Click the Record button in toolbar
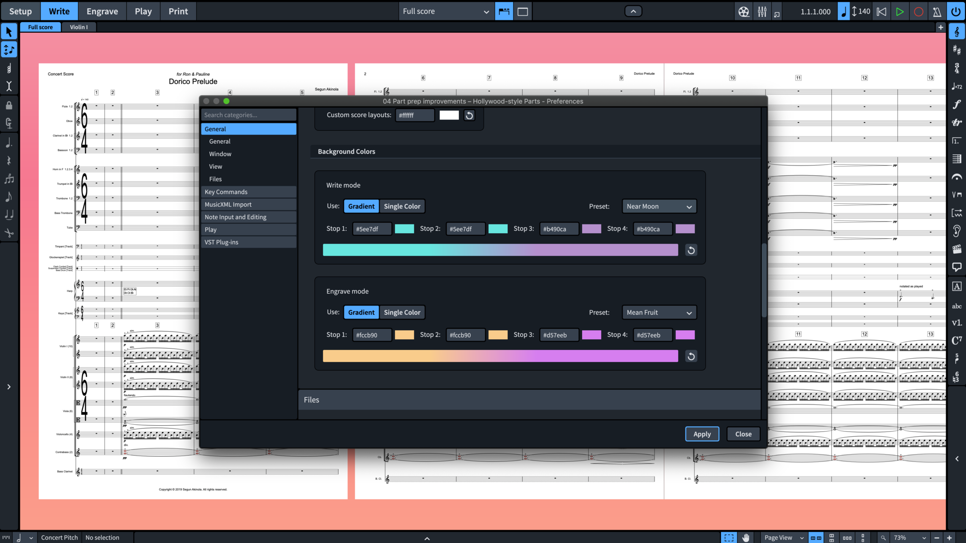The image size is (966, 543). coord(918,12)
